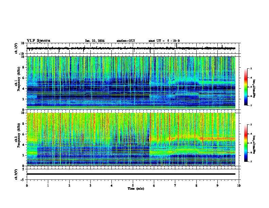Select the "start UT = 5 :10: 0" text
This screenshot has width=269, height=208.
(x=164, y=41)
